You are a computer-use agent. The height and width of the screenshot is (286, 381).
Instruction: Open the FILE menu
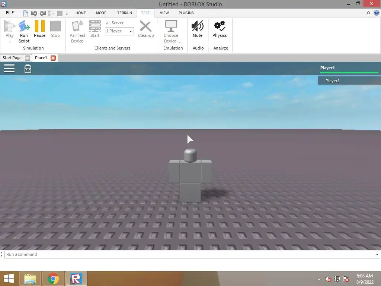point(10,13)
